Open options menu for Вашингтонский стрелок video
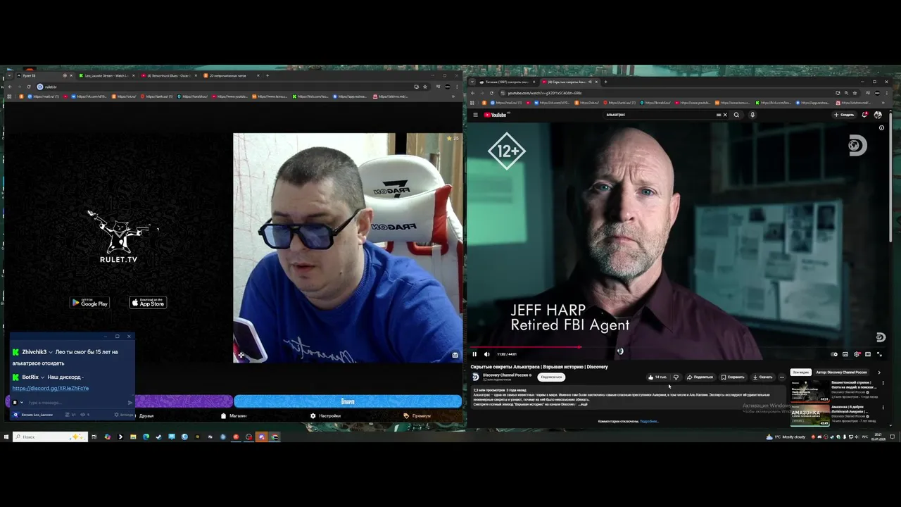The height and width of the screenshot is (507, 901). click(883, 383)
